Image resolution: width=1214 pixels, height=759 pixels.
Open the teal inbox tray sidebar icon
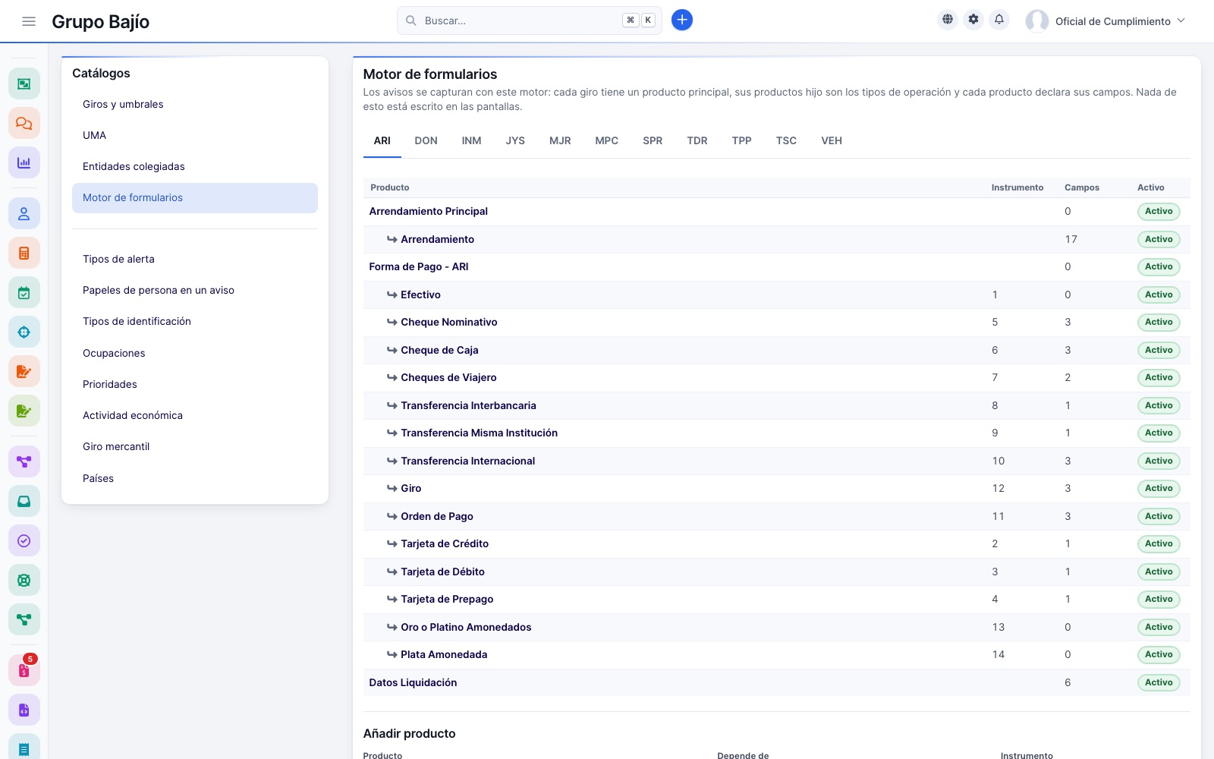click(x=24, y=501)
